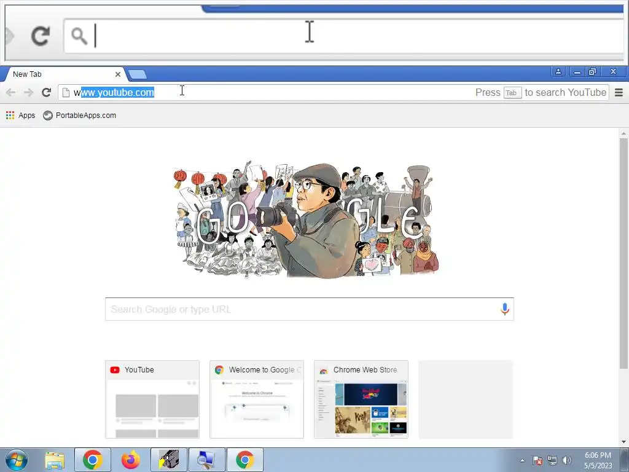
Task: Click the Chrome profile user button
Action: (x=558, y=72)
